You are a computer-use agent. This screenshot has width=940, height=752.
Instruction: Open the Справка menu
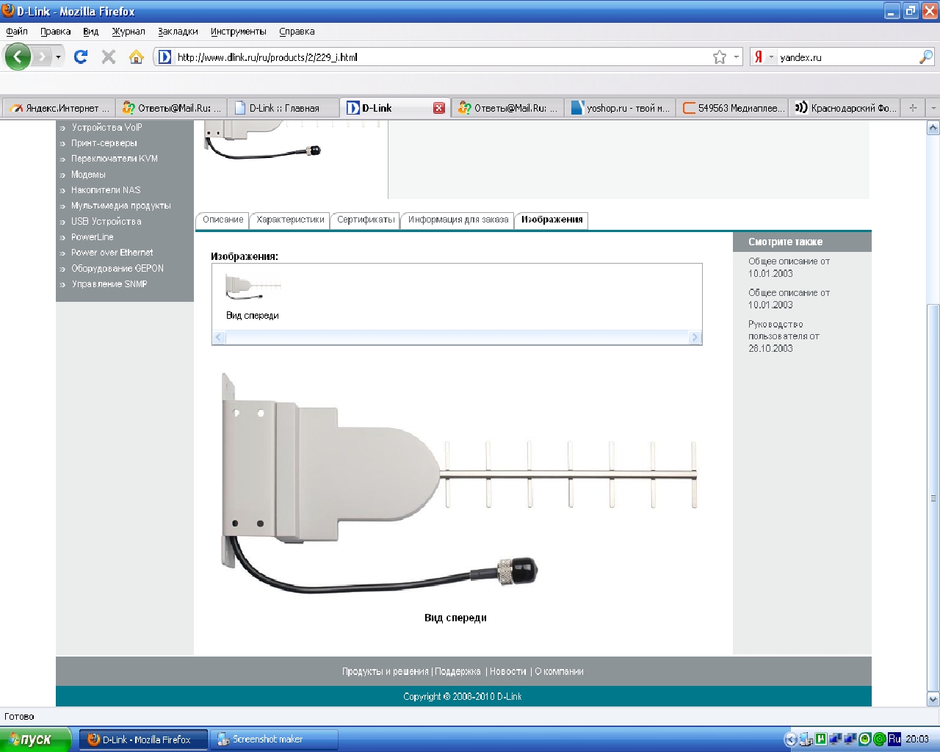(297, 32)
